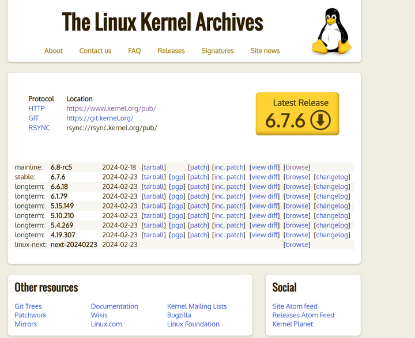Click the HTTP protocol link
The width and height of the screenshot is (415, 338).
coord(36,108)
